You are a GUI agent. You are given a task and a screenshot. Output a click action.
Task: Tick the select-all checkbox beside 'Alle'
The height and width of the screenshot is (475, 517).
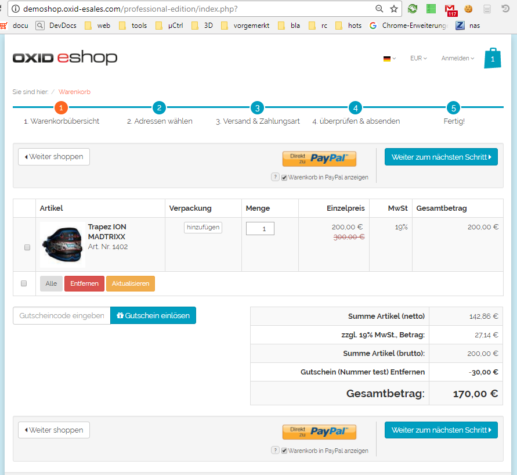point(24,283)
